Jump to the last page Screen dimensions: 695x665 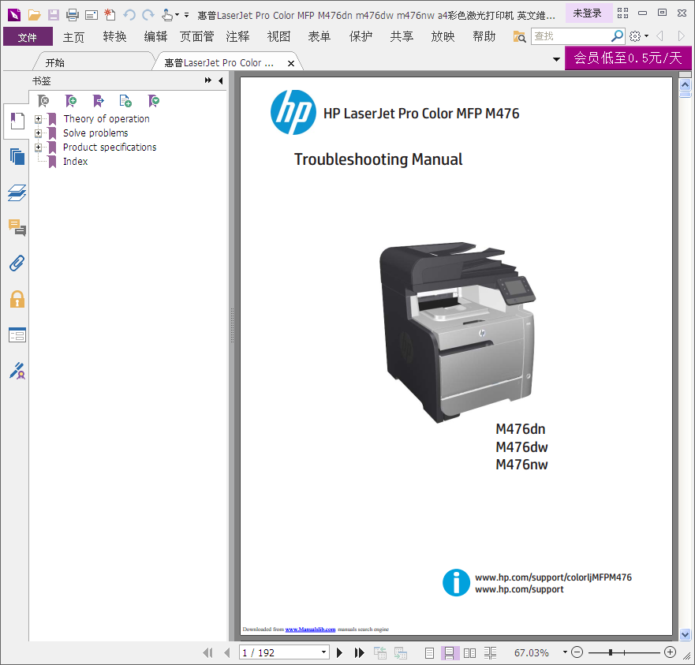pyautogui.click(x=360, y=652)
